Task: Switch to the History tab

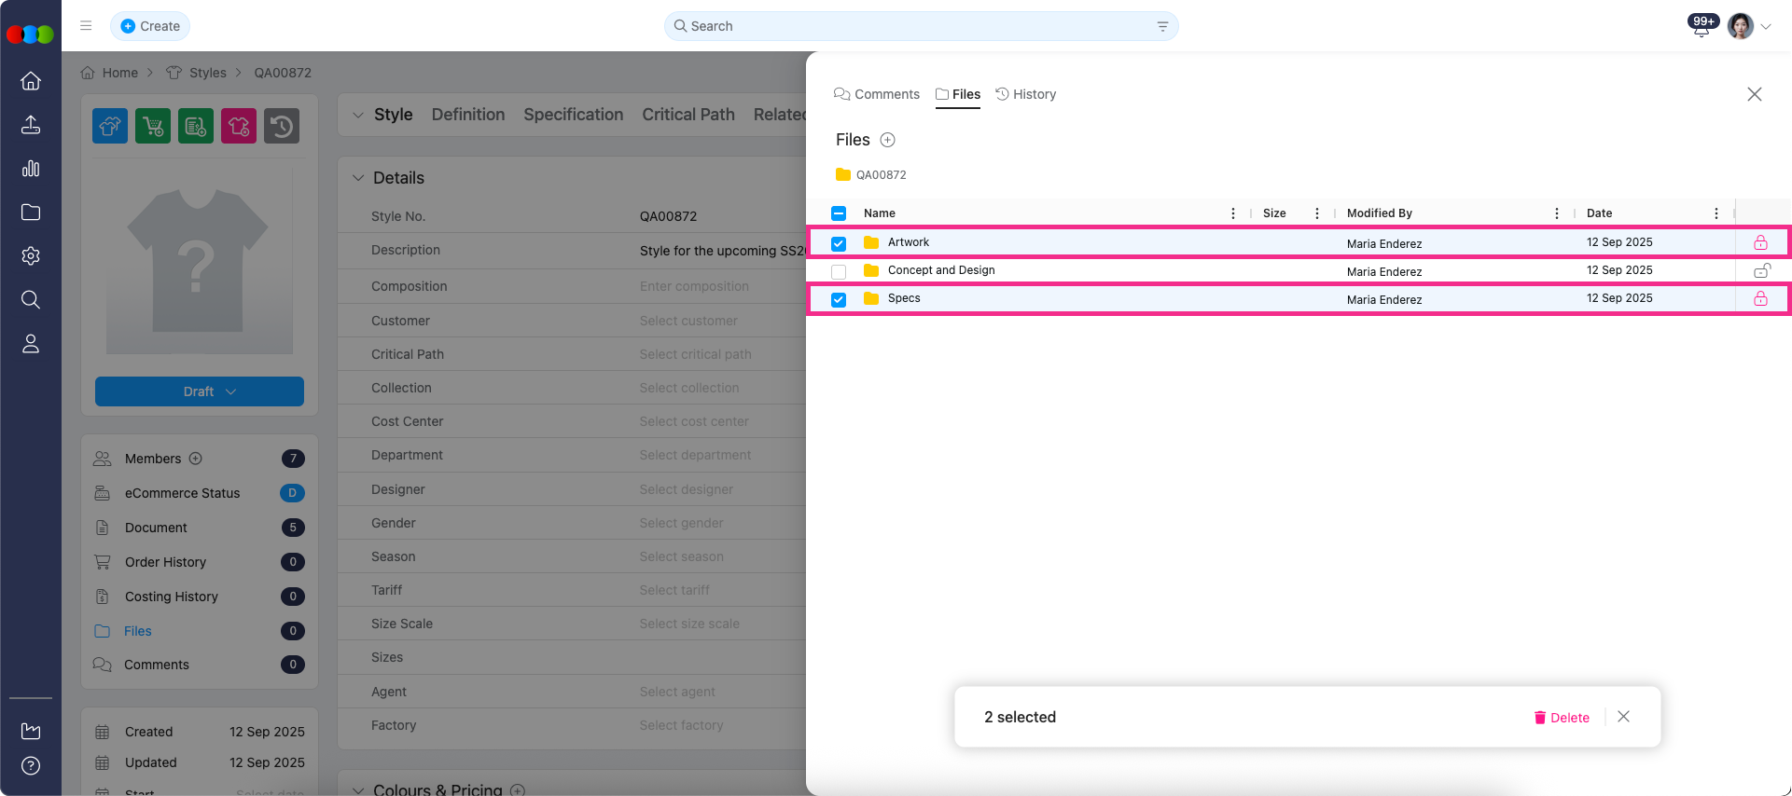Action: point(1026,94)
